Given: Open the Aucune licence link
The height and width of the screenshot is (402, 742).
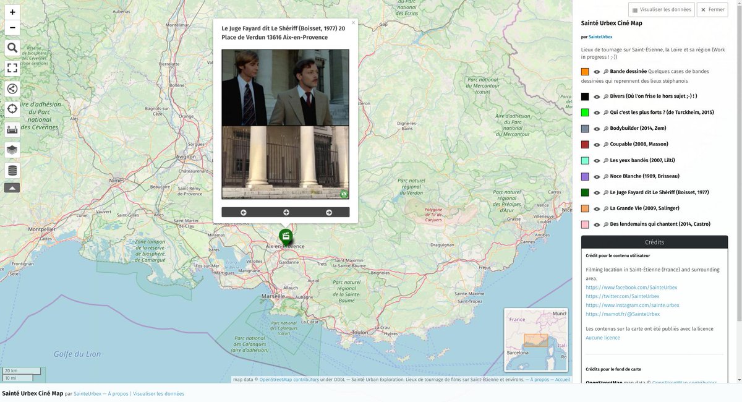Looking at the screenshot, I should click(x=603, y=338).
